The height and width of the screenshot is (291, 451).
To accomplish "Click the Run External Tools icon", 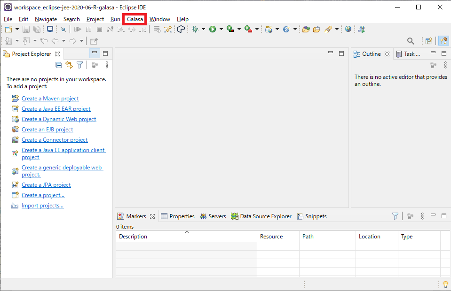I will point(248,29).
